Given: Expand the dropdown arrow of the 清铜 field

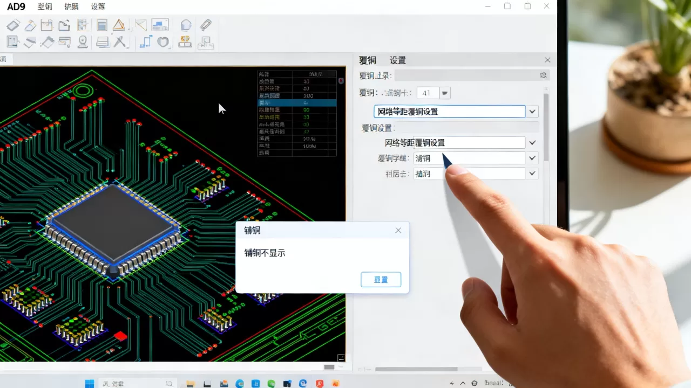Looking at the screenshot, I should tap(533, 158).
